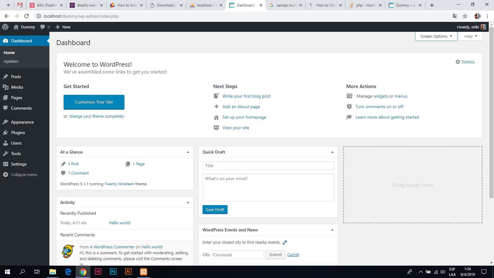494x278 pixels.
Task: Open Illustrator from the taskbar
Action: click(x=128, y=272)
